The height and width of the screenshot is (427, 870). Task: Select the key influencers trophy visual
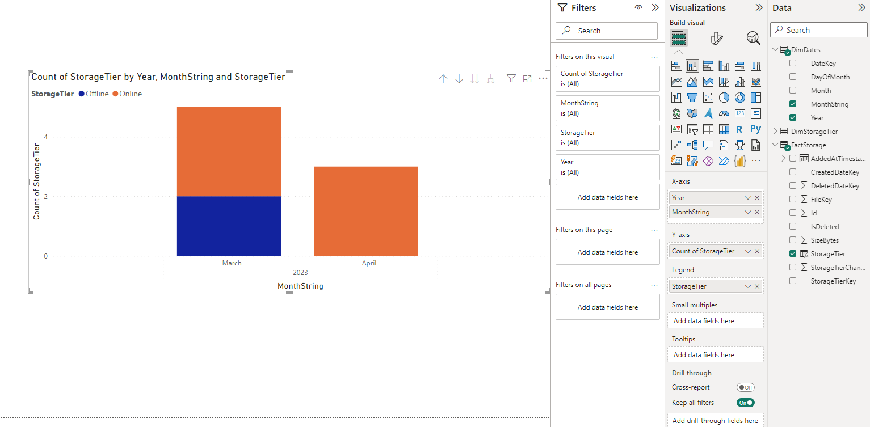[739, 145]
